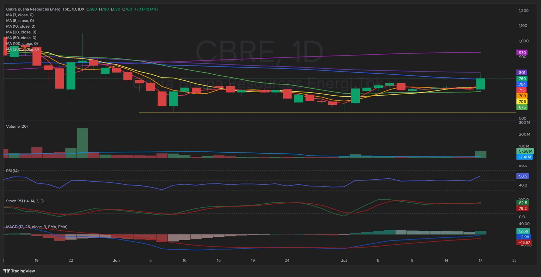
Task: Select the MA (20, close, 0) legend
Action: [x=21, y=32]
